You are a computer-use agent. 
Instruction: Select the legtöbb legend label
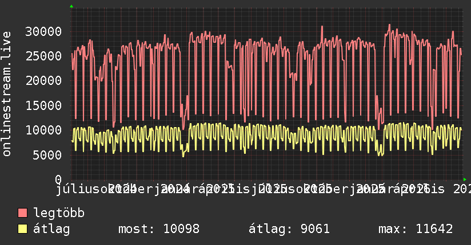pyautogui.click(x=59, y=213)
